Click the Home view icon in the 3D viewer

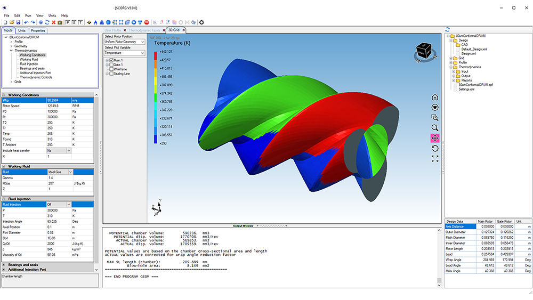(x=435, y=97)
